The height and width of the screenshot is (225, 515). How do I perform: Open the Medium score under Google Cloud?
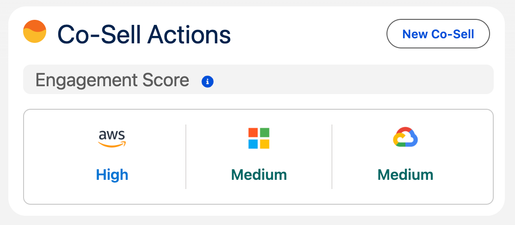pyautogui.click(x=405, y=175)
